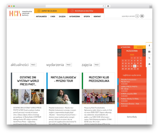Select day 24 in calendar
Viewport: 159px width, 134px height.
138,66
